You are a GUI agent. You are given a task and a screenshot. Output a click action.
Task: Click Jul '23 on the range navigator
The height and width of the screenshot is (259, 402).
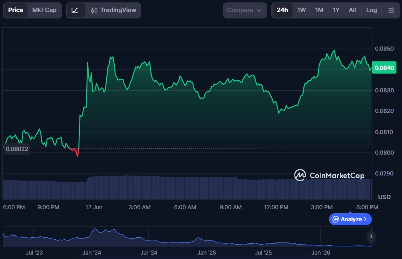(34, 253)
